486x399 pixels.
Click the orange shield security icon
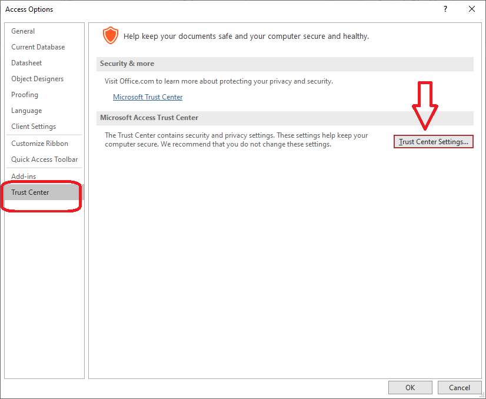click(111, 35)
